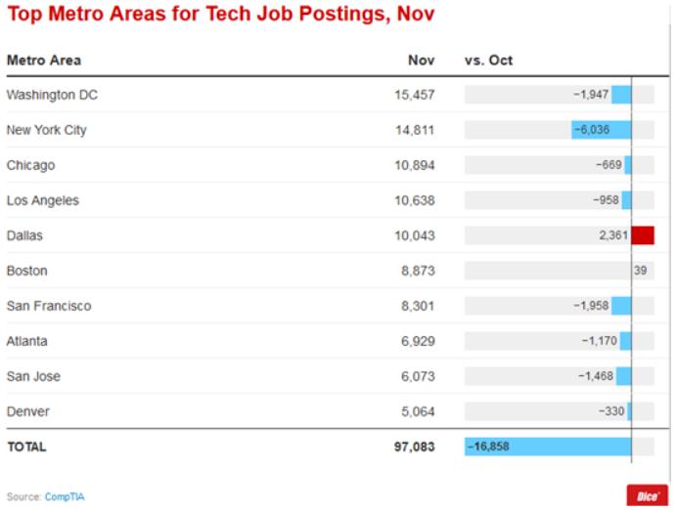This screenshot has width=677, height=510.
Task: Click the TOTAL blue change bar
Action: point(548,446)
